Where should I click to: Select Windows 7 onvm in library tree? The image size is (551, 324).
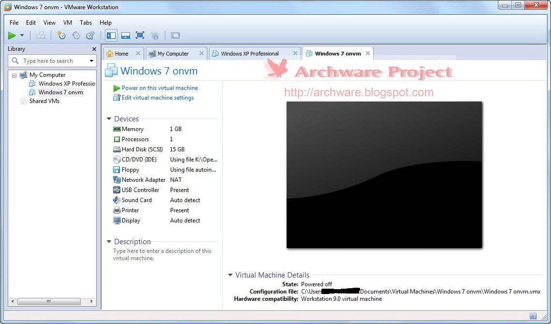[x=61, y=92]
